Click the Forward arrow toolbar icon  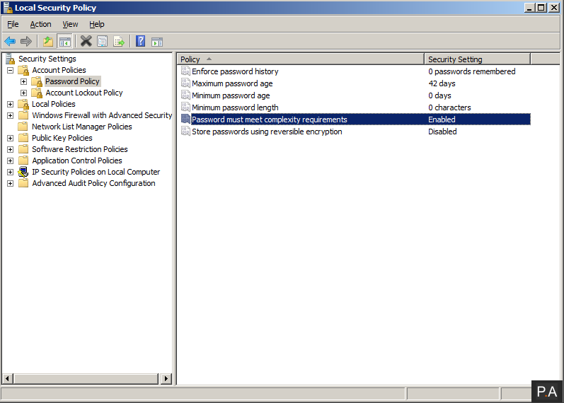[26, 41]
